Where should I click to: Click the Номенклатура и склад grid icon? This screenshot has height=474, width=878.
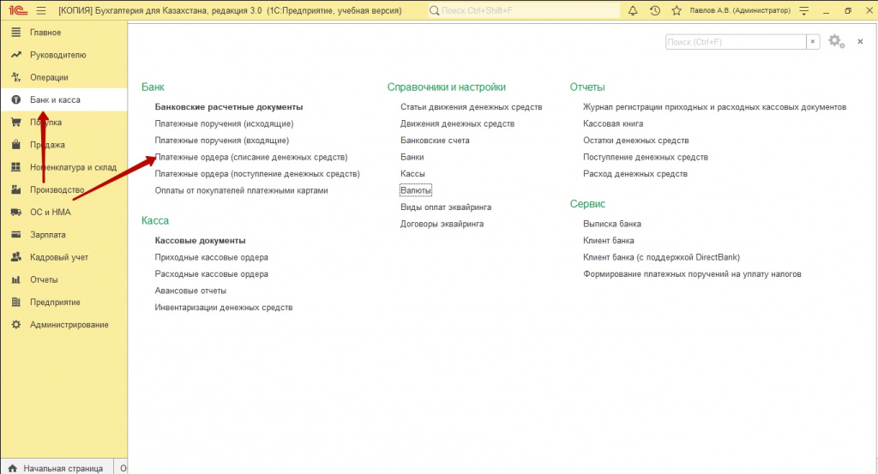pos(16,167)
